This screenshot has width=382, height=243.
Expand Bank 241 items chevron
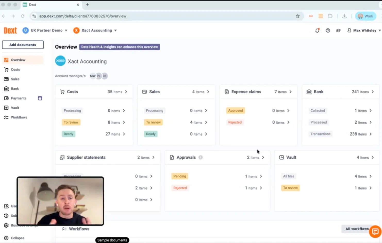click(373, 92)
